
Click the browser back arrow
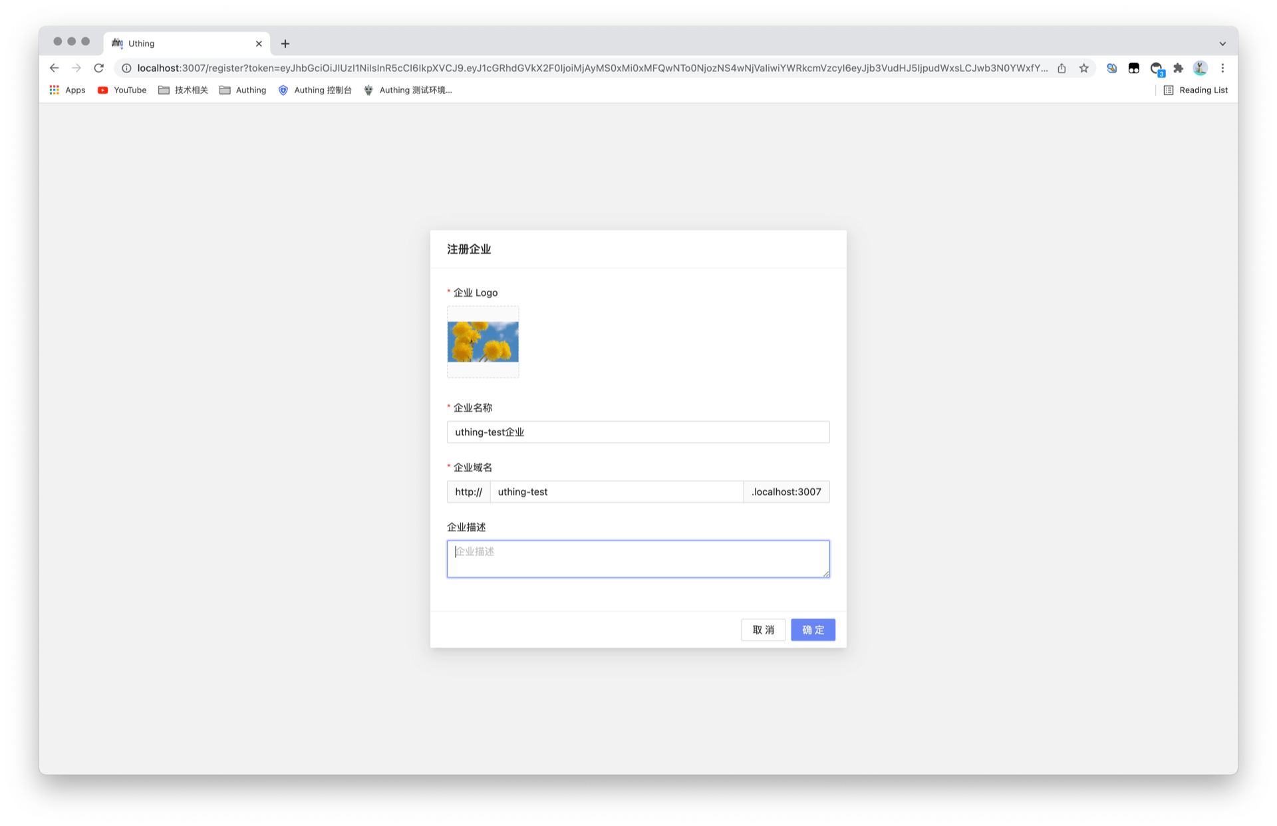coord(55,68)
